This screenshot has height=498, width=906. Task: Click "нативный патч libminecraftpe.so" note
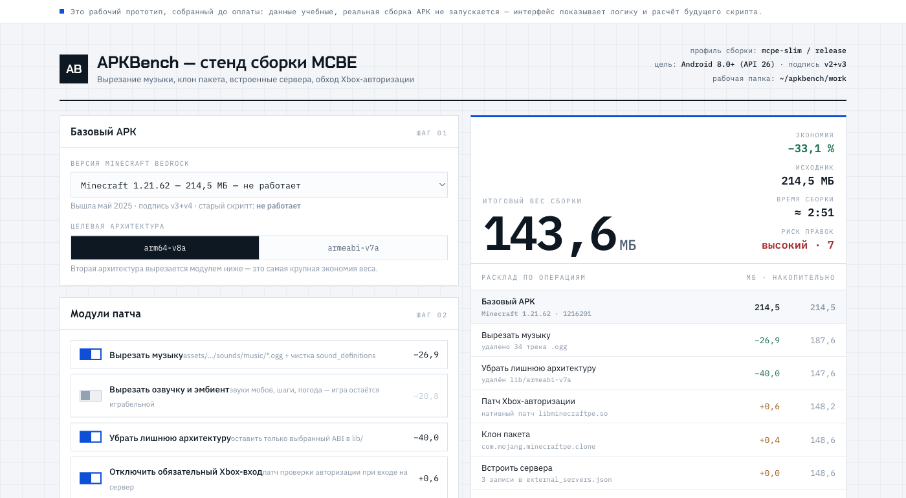point(544,414)
